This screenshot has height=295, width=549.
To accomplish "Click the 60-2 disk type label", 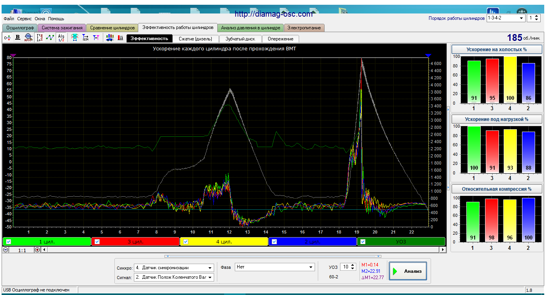I will (x=334, y=276).
